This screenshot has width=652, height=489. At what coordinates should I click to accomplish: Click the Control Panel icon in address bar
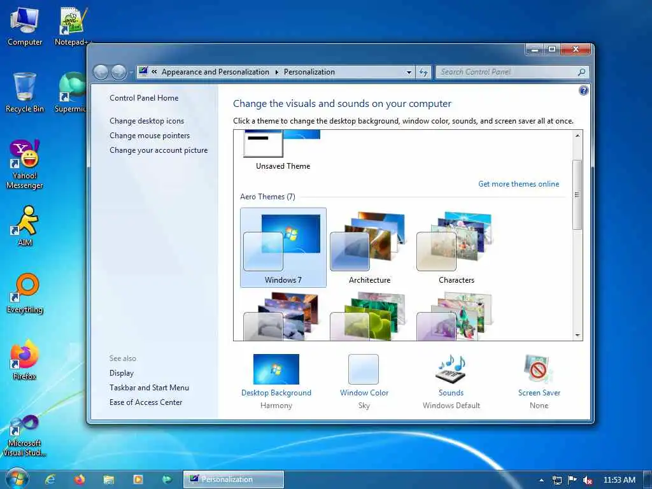143,71
